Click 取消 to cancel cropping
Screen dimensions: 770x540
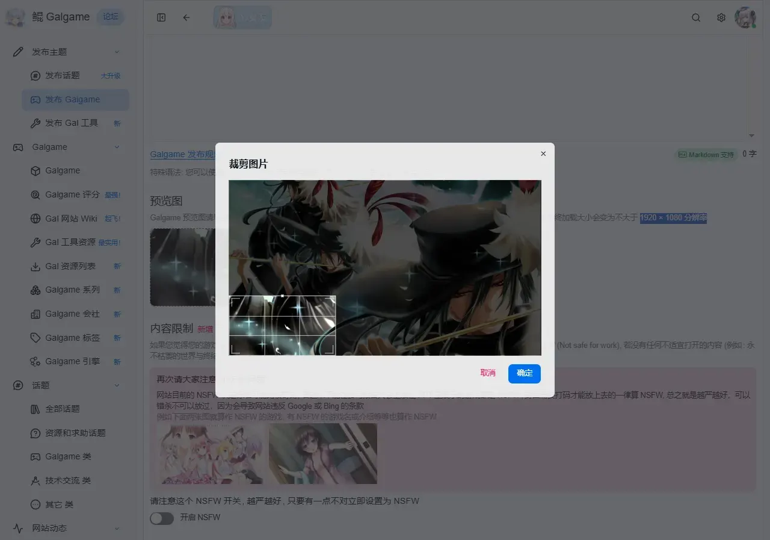point(488,373)
